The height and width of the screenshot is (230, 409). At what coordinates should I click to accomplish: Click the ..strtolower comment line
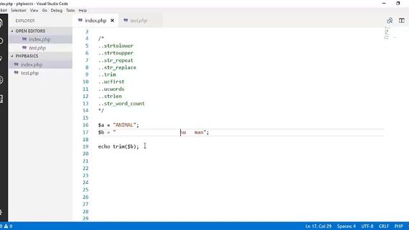116,45
